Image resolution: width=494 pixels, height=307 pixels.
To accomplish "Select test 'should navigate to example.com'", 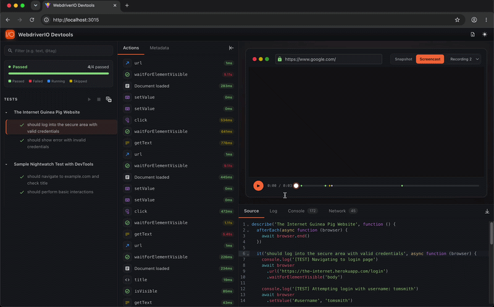I will pos(61,180).
